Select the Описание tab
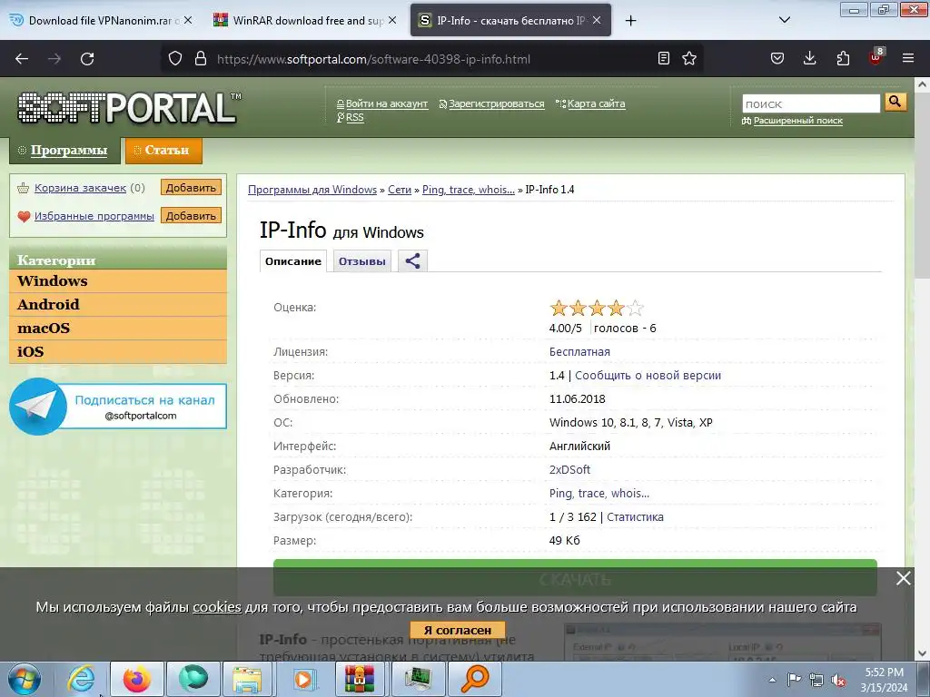 293,261
